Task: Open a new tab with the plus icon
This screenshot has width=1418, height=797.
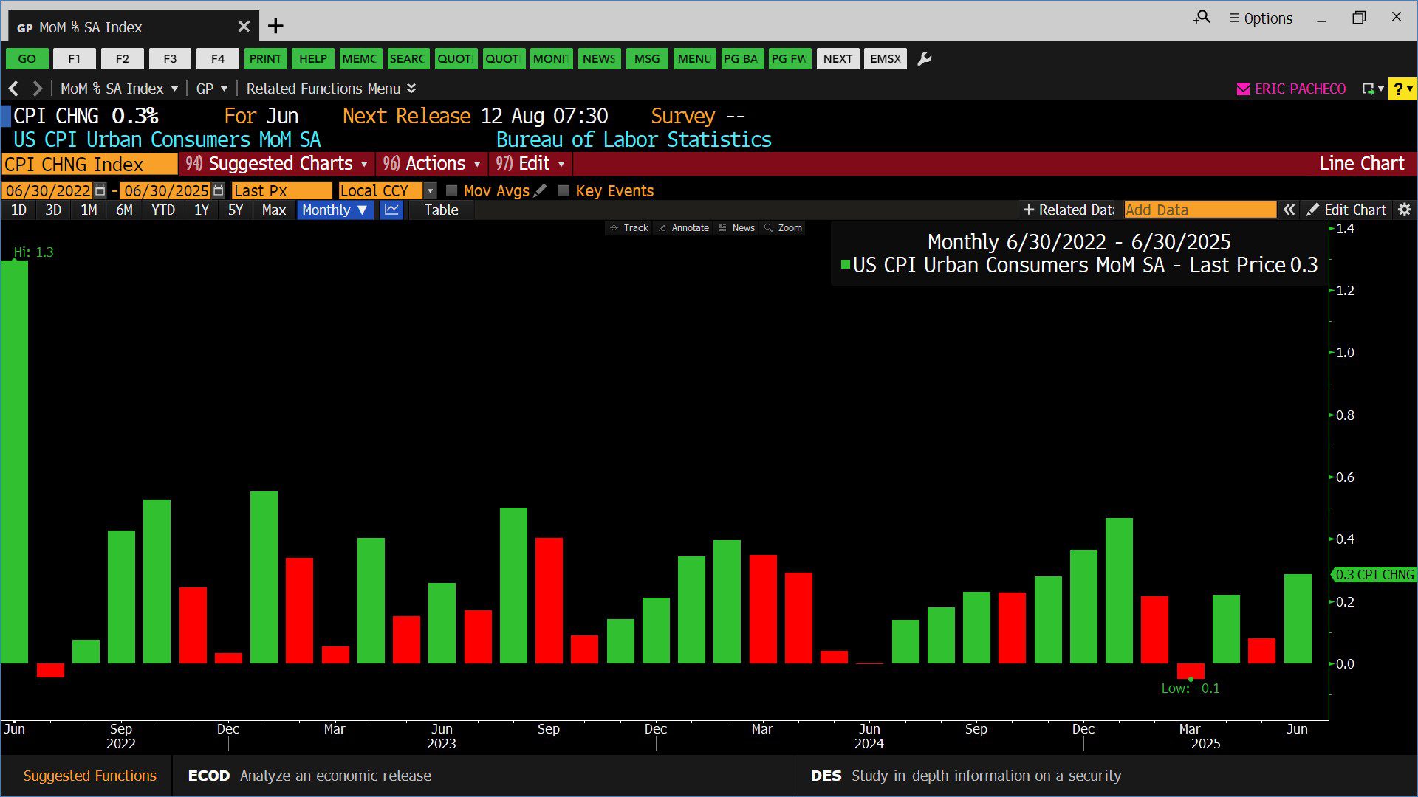Action: pos(275,27)
